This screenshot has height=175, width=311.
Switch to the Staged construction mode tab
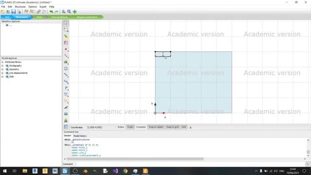pyautogui.click(x=87, y=17)
